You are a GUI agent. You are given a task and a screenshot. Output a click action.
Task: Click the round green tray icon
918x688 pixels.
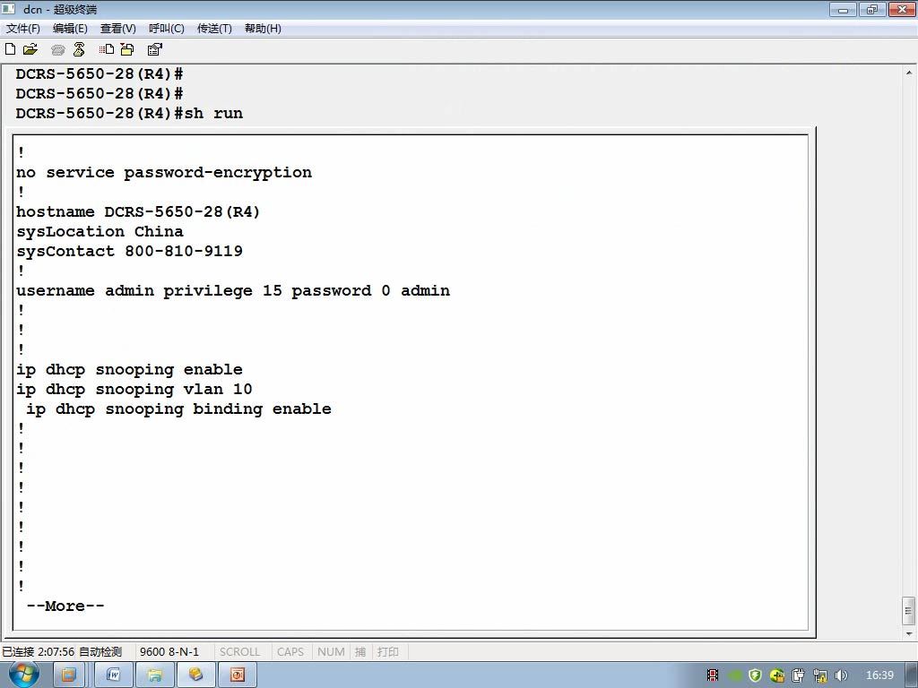click(x=735, y=675)
